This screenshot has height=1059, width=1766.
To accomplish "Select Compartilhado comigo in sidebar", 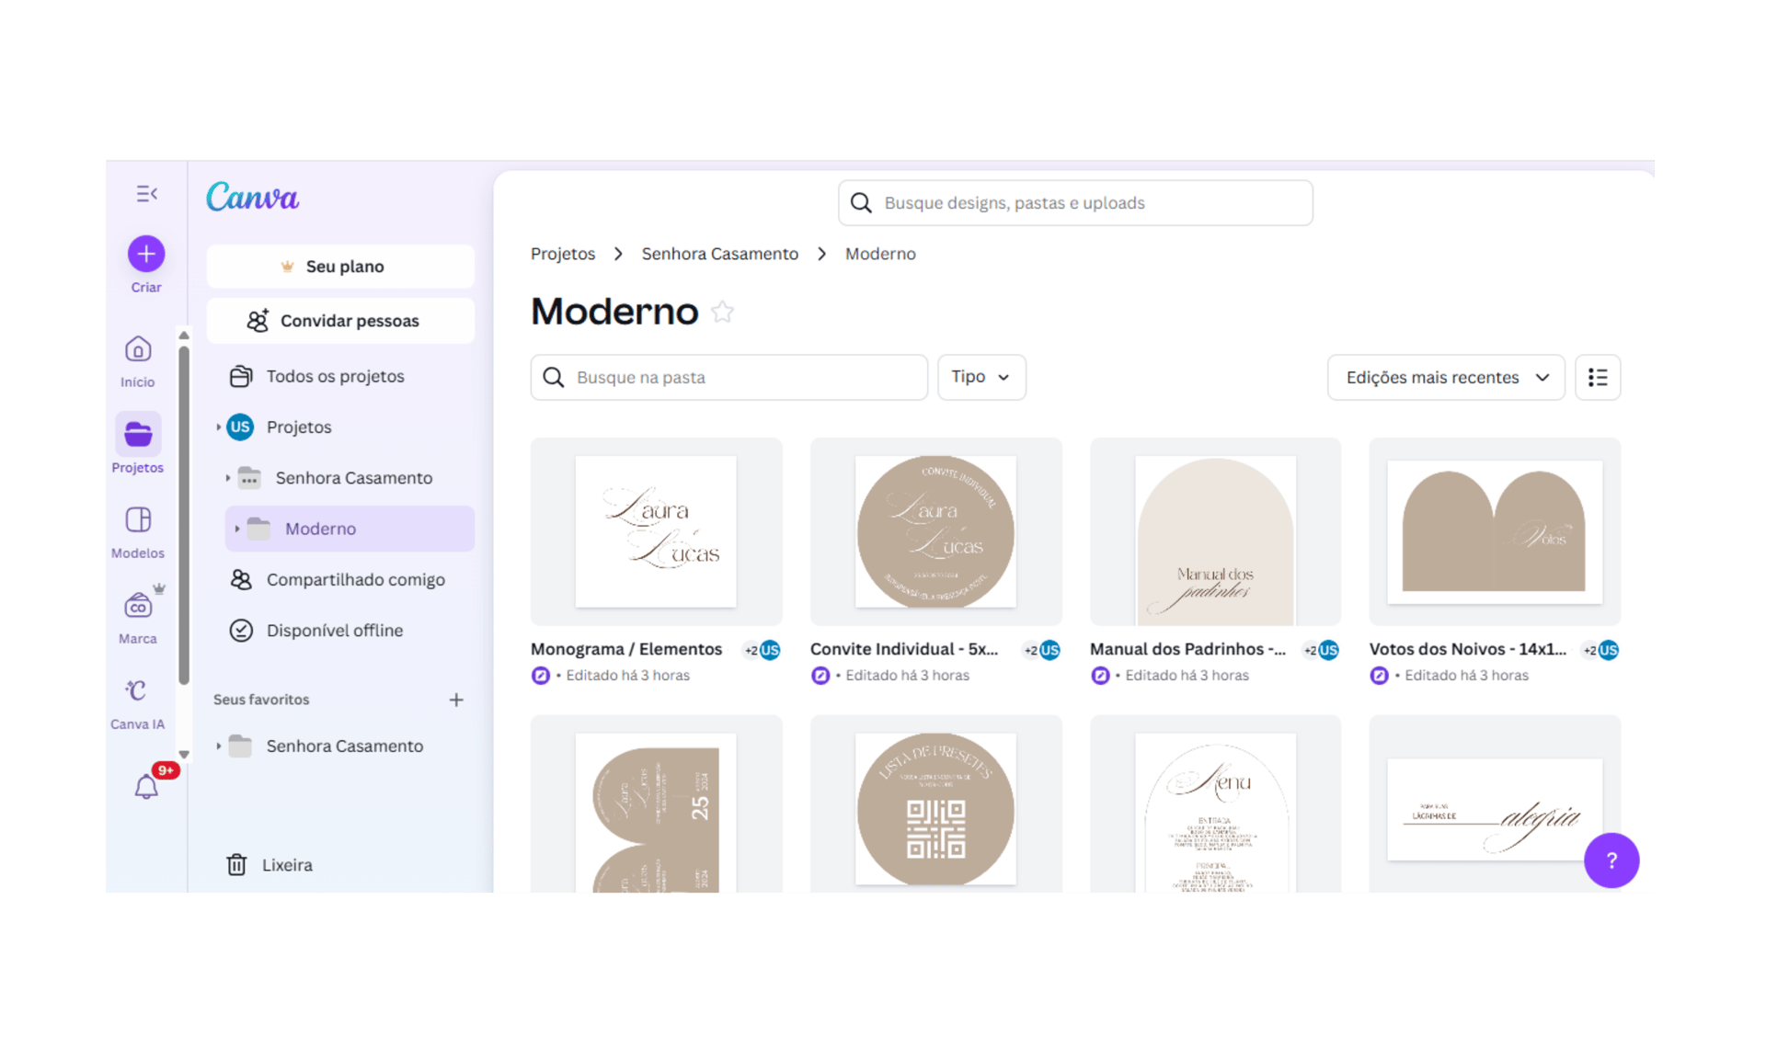I will (x=355, y=580).
